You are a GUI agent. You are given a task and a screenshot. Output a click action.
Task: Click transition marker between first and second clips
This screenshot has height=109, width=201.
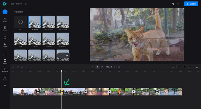pos(38,91)
